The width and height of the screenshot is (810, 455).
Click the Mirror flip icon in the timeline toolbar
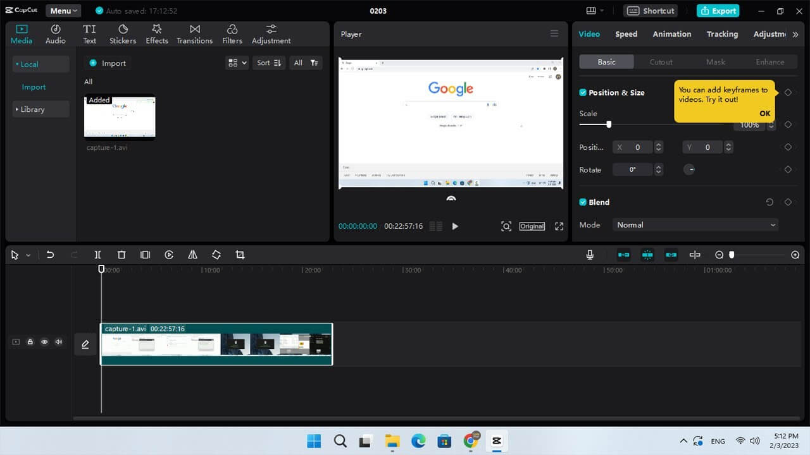click(x=192, y=255)
